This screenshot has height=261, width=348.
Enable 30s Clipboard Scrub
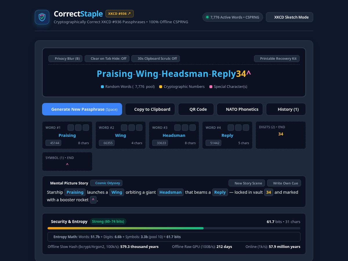[x=156, y=59]
